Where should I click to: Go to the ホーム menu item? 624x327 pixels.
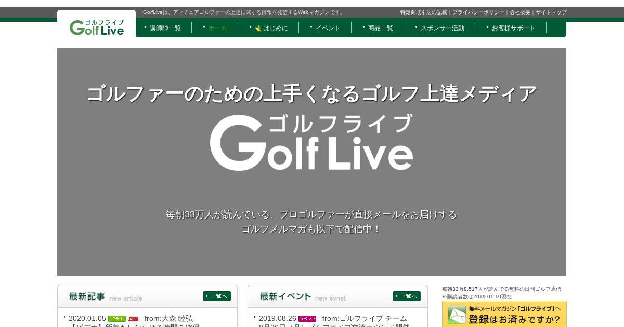point(217,28)
